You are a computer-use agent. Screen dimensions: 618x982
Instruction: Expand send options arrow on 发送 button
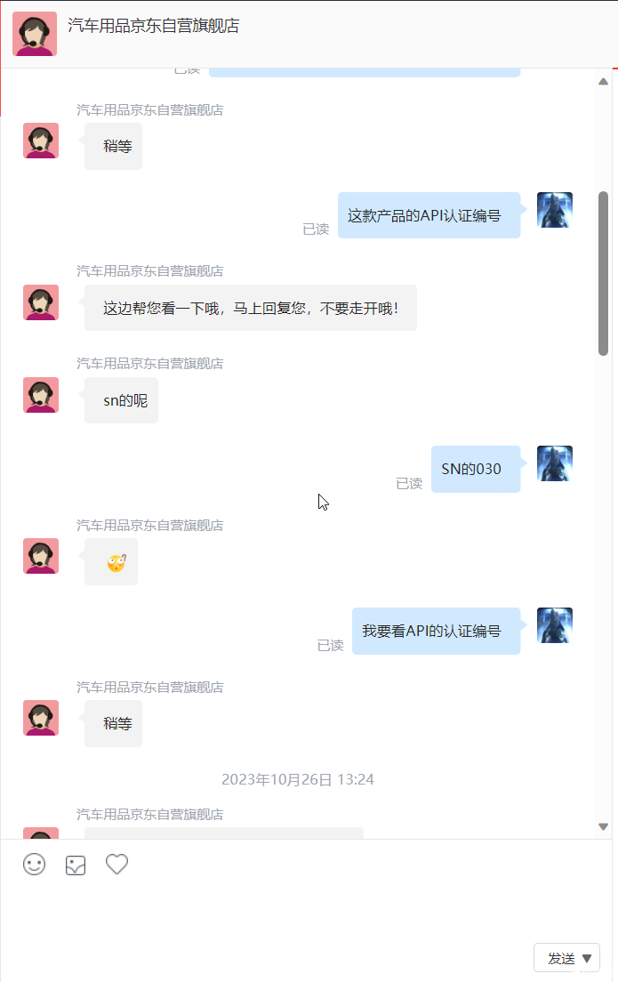(x=587, y=958)
